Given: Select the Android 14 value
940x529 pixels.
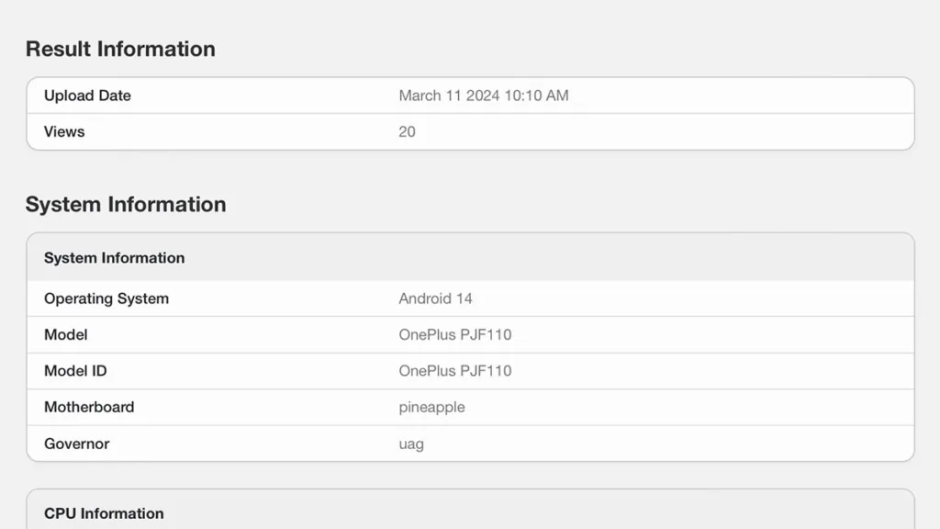Looking at the screenshot, I should [435, 298].
